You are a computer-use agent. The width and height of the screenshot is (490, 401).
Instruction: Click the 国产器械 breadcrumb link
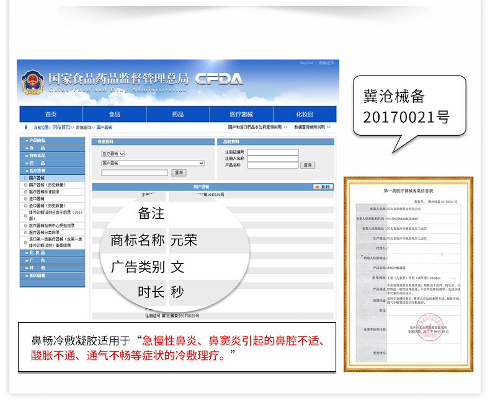coord(104,128)
